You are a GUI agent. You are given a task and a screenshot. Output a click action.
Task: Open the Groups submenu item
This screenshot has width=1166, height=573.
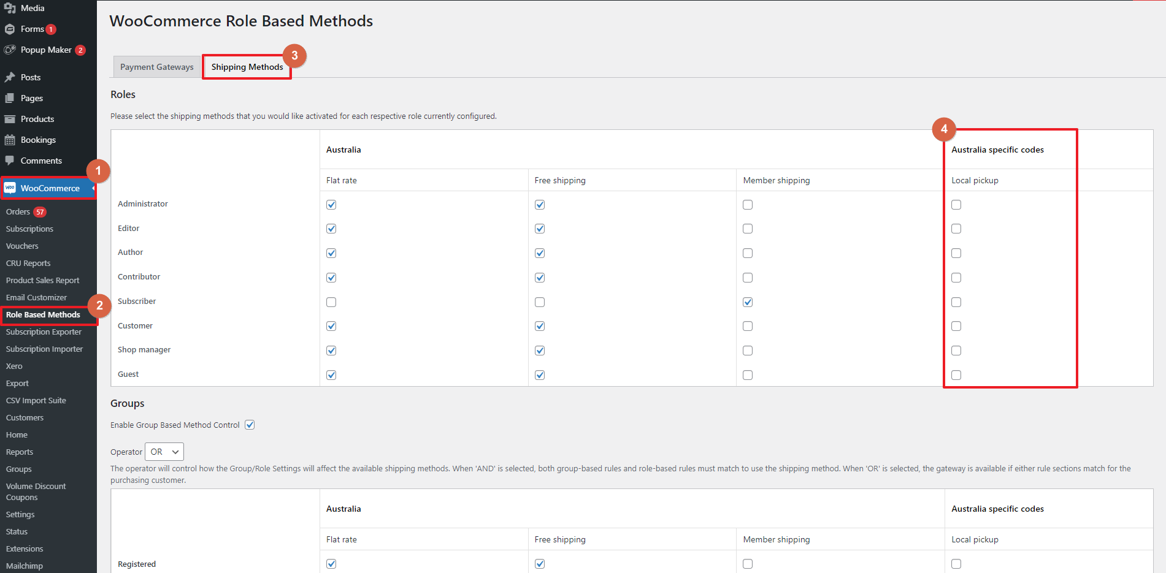click(18, 469)
